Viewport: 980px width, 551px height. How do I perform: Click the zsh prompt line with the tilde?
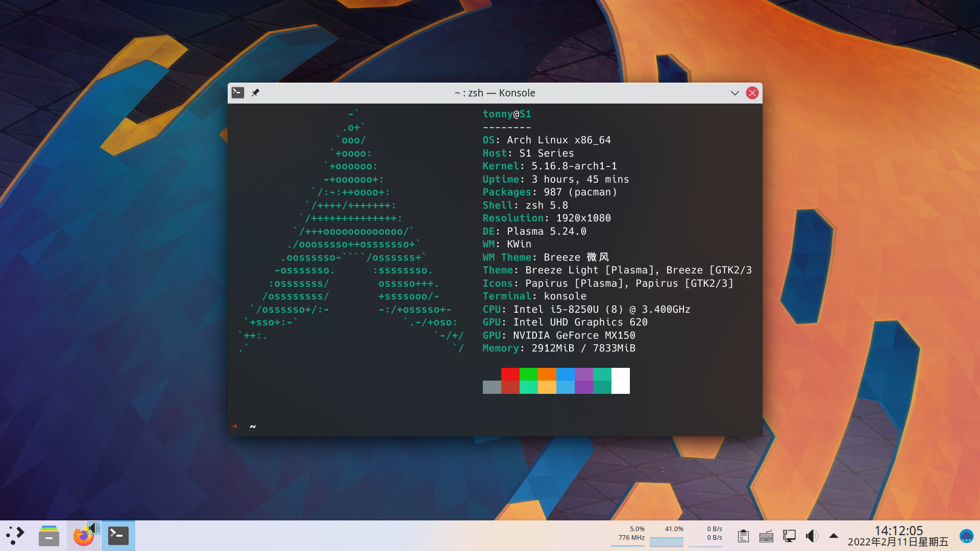[244, 426]
